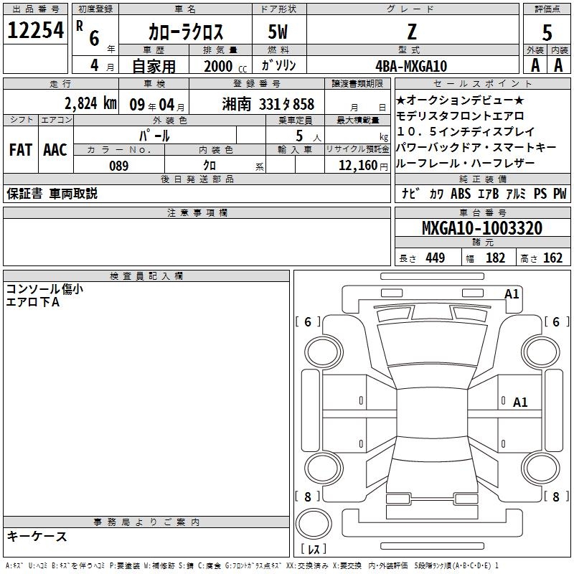This screenshot has width=574, height=574.
Task: Select the car name カローラクロス
Action: [186, 32]
